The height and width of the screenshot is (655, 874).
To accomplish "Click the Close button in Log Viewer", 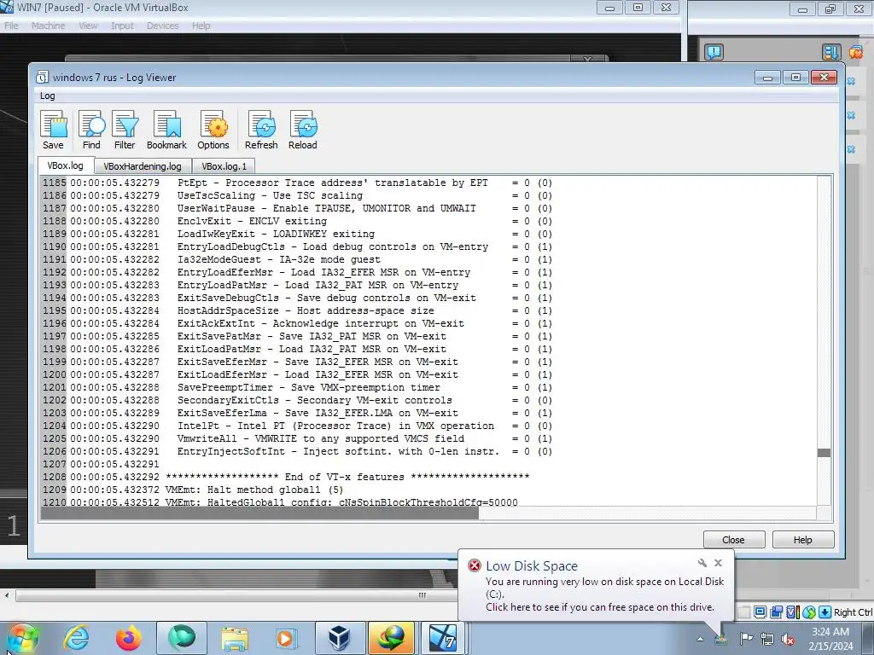I will 733,540.
